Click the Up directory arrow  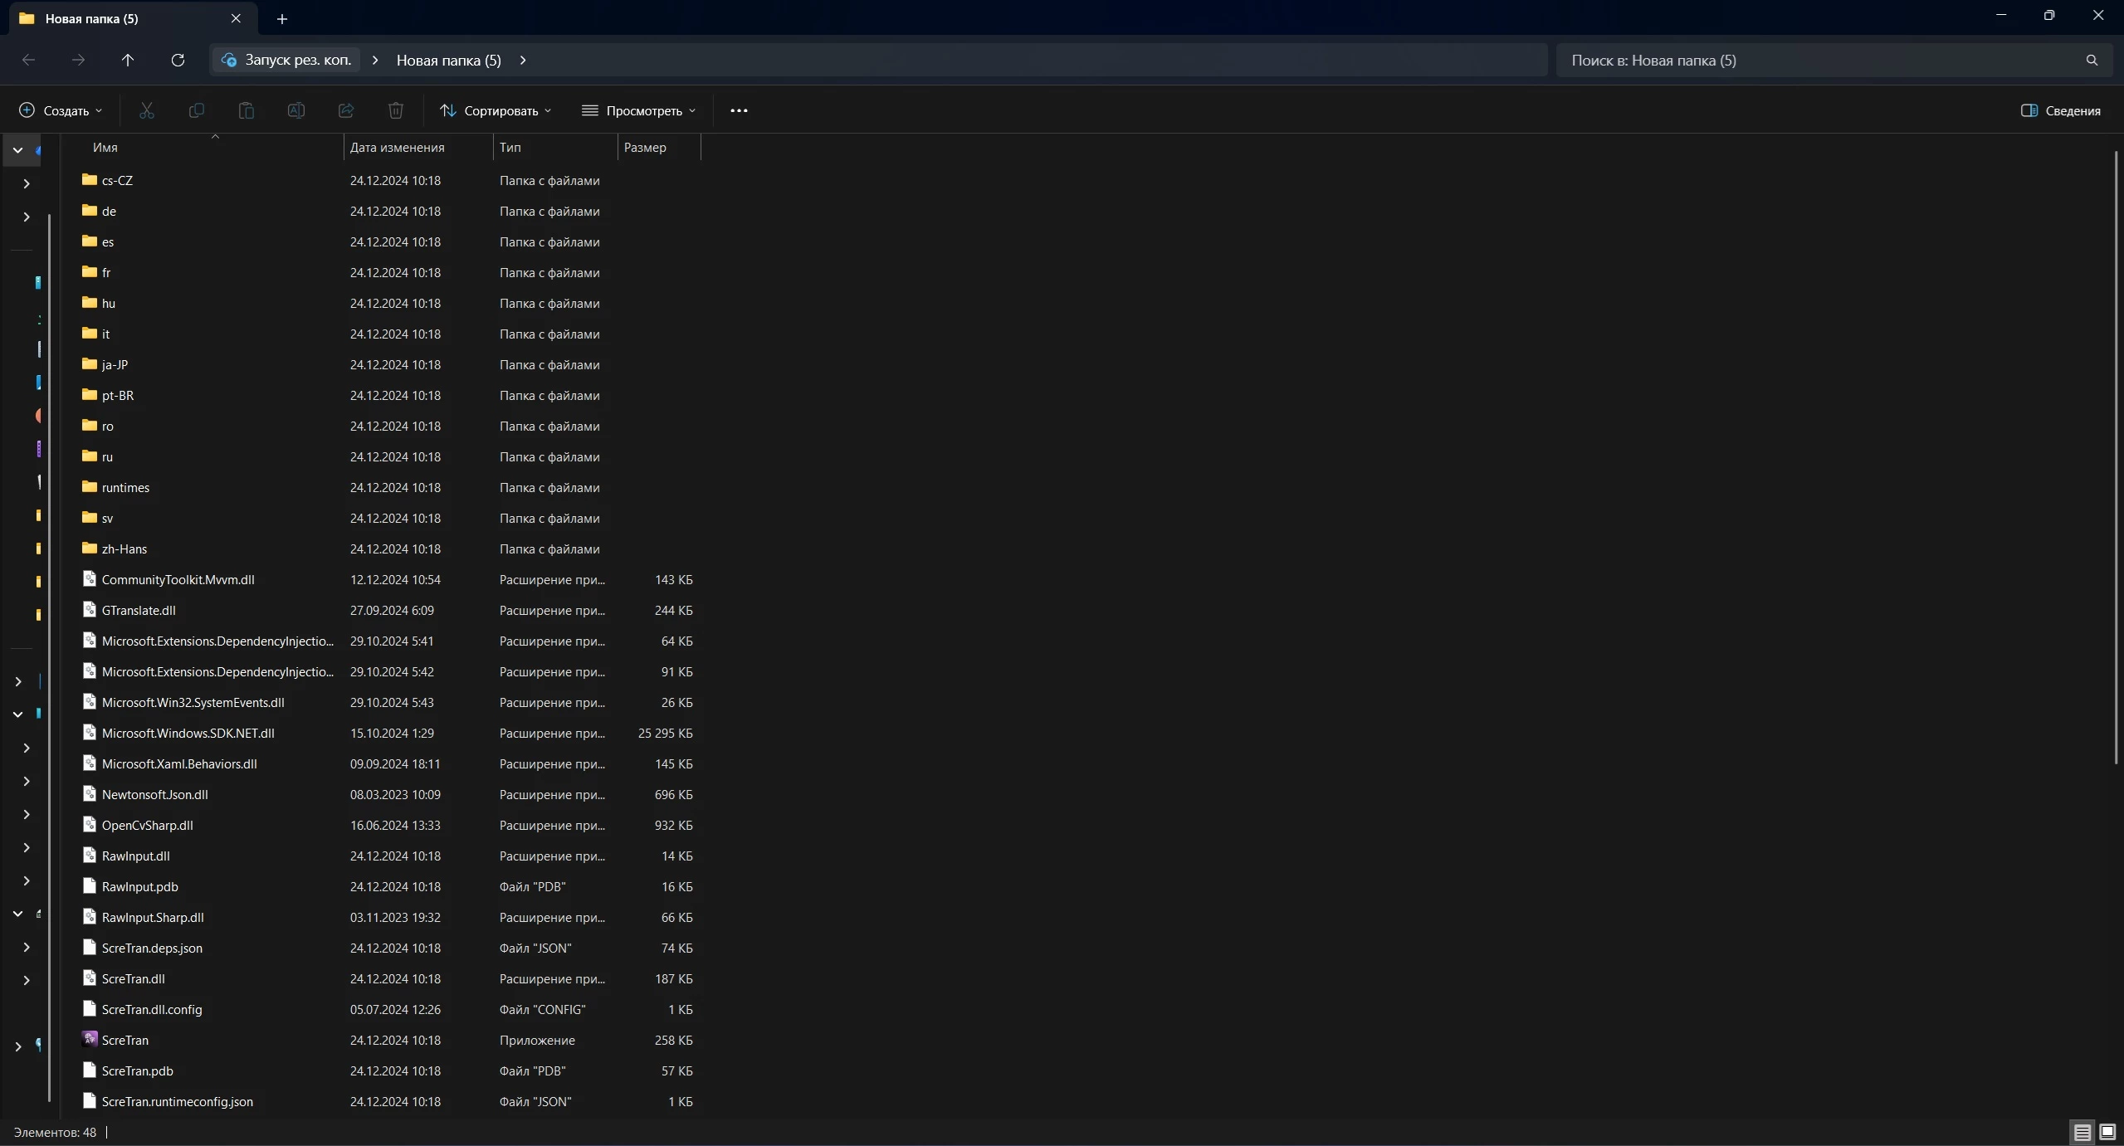click(x=128, y=60)
